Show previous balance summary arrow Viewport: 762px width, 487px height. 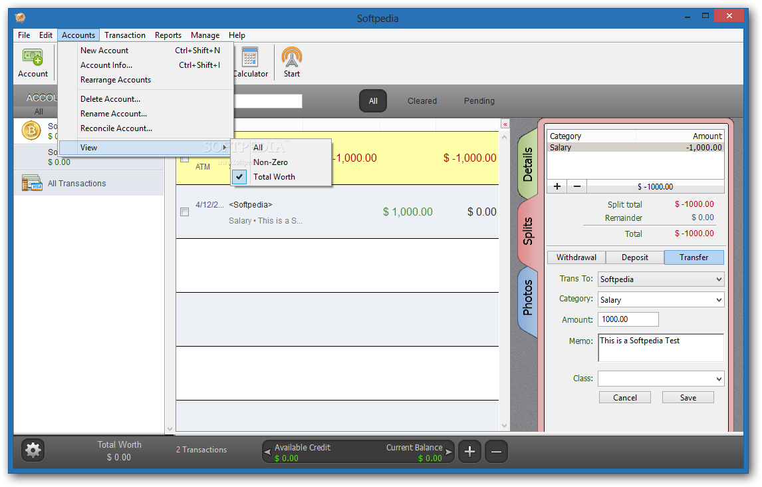[267, 452]
